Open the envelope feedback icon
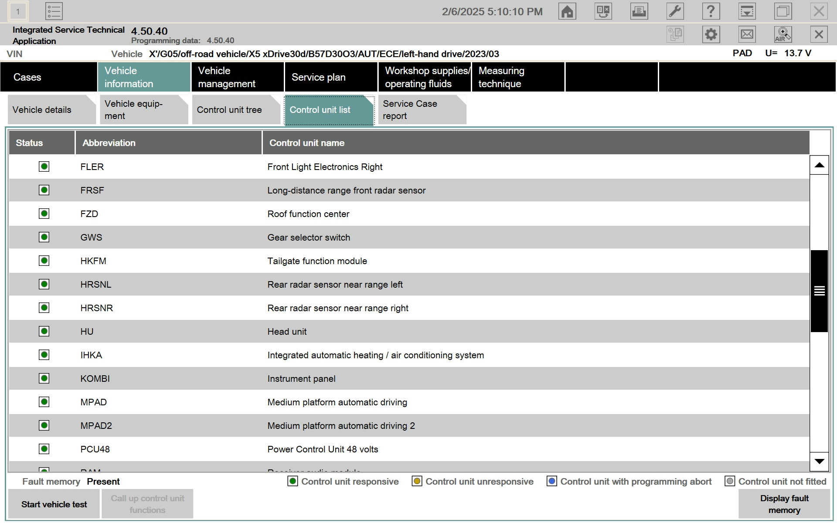The width and height of the screenshot is (837, 523). 747,34
